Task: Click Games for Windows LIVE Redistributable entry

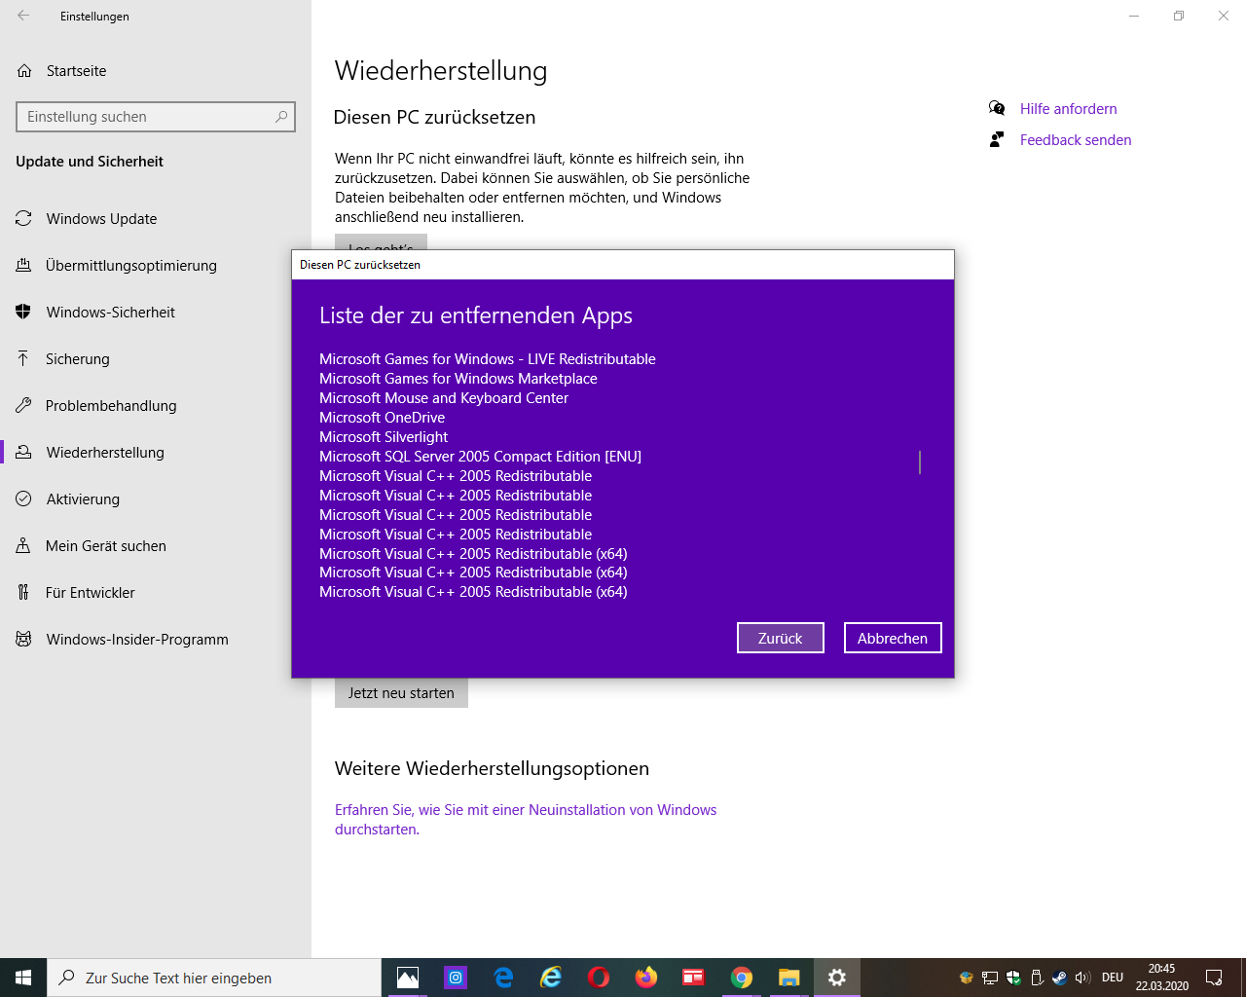Action: point(488,359)
